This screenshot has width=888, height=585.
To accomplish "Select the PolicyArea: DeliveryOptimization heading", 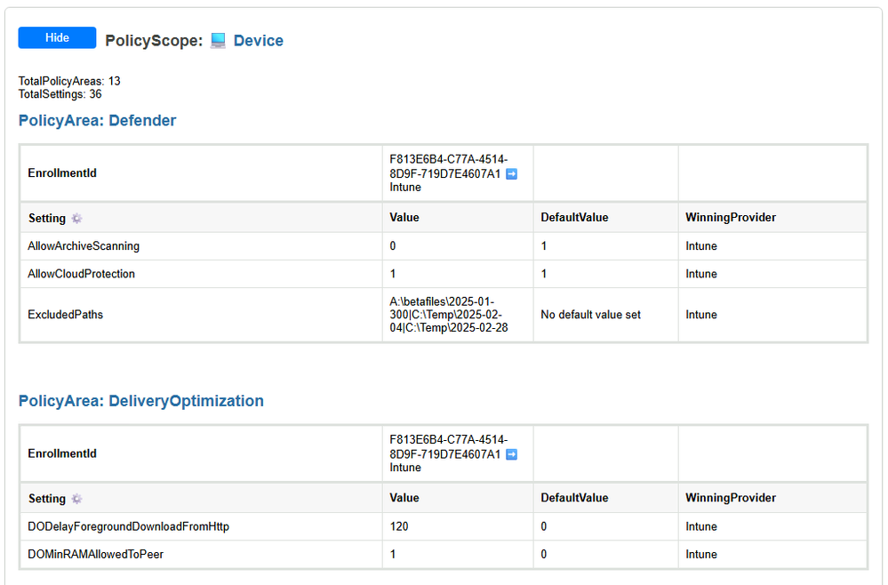I will (141, 401).
